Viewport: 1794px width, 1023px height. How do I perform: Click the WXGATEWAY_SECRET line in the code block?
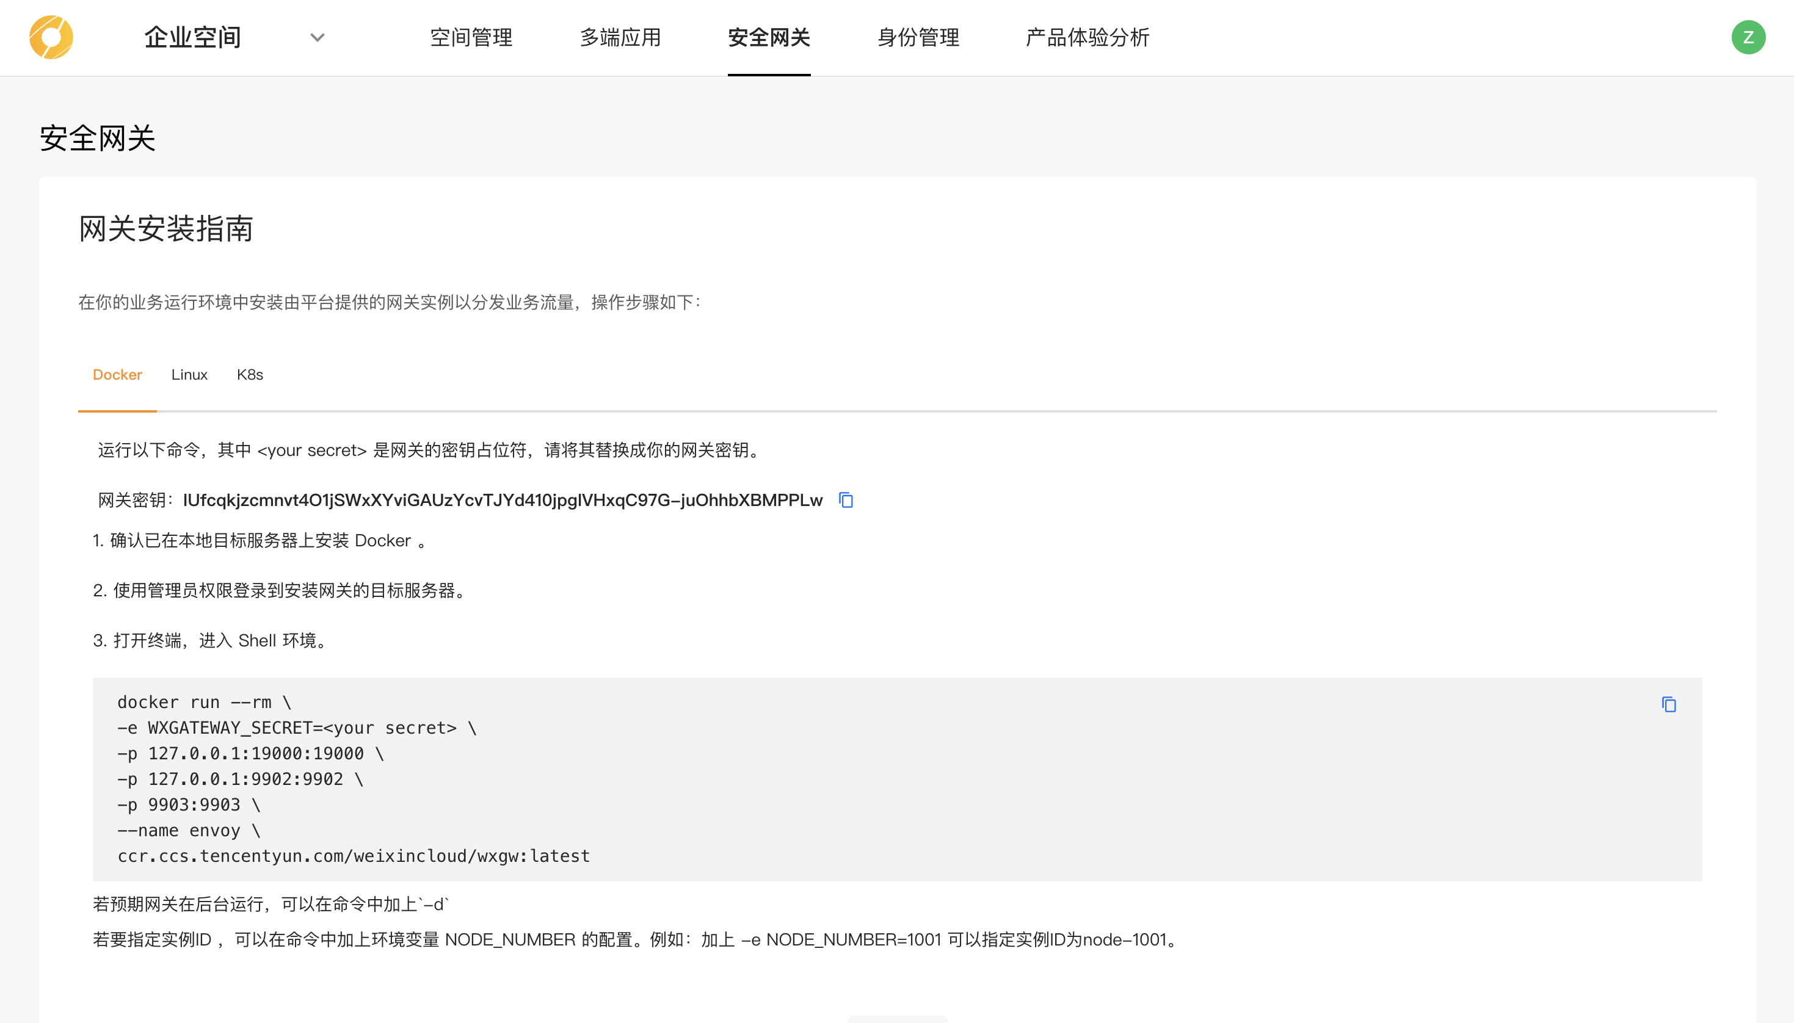pos(297,728)
